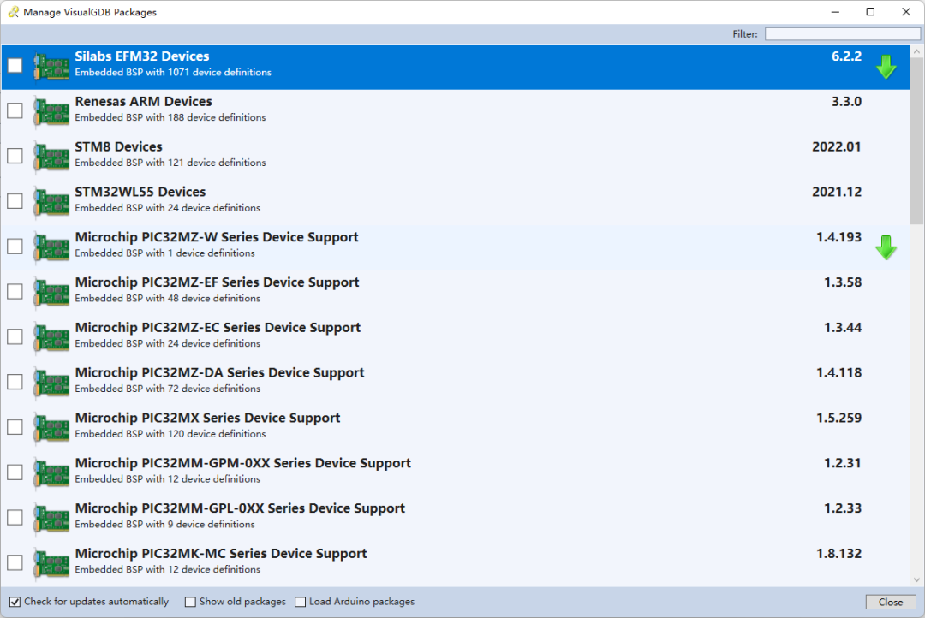Tick the Silabs EFM32 Devices checkbox
Screen dimensions: 925x618
tap(15, 65)
